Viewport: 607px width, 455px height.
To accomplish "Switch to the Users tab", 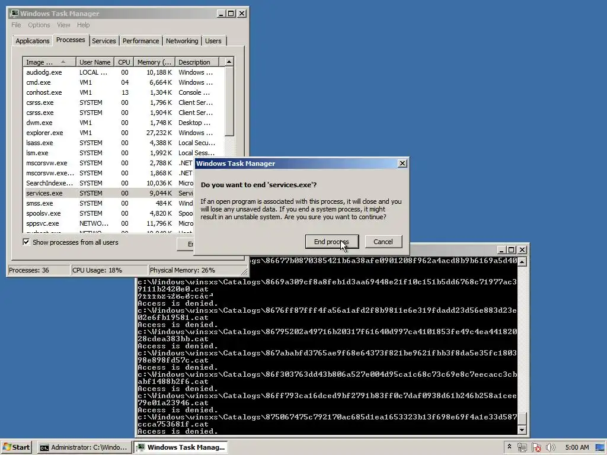I will tap(213, 41).
